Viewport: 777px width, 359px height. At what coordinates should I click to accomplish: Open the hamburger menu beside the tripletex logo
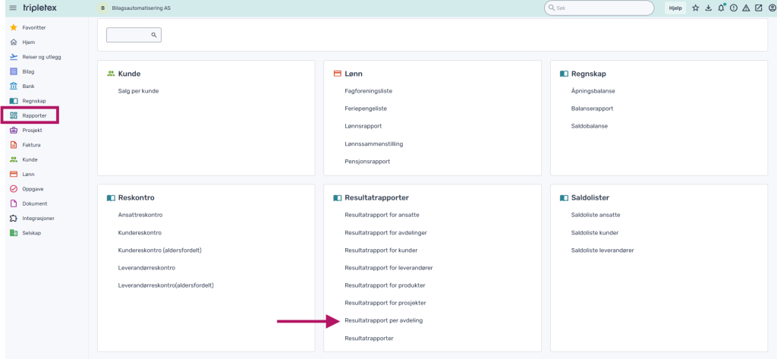pos(14,8)
